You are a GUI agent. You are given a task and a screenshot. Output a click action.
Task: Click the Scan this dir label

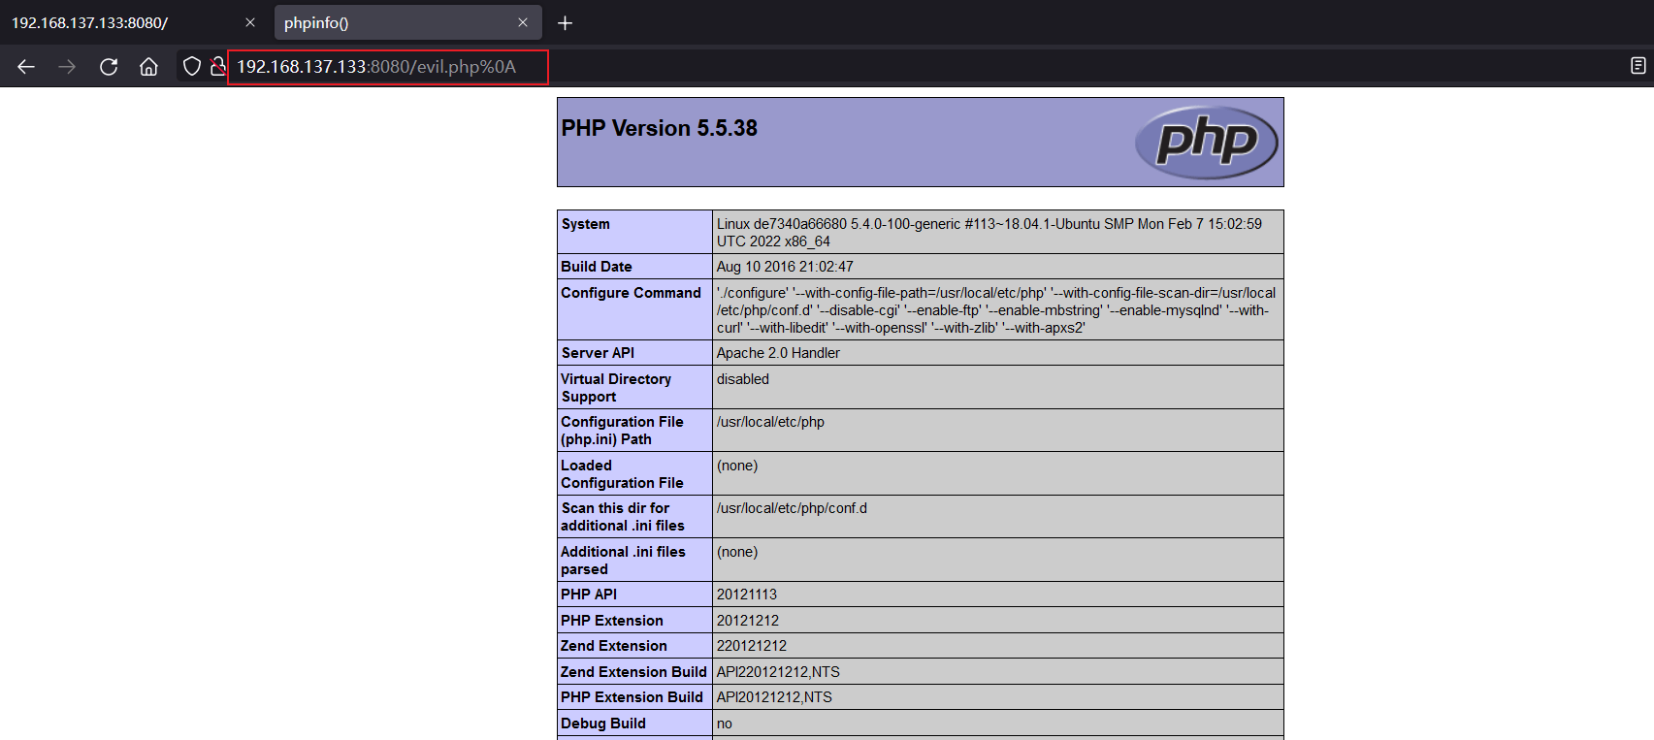623,517
